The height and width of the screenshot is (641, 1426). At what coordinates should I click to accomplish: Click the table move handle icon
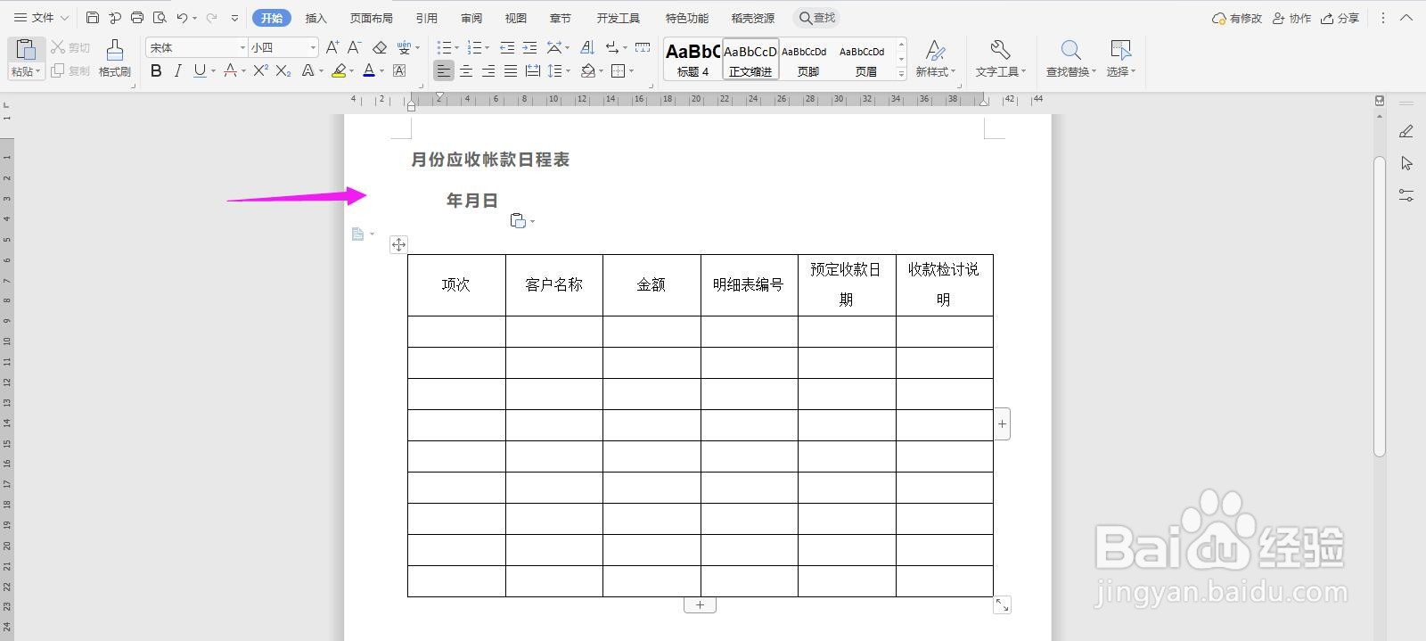point(398,244)
